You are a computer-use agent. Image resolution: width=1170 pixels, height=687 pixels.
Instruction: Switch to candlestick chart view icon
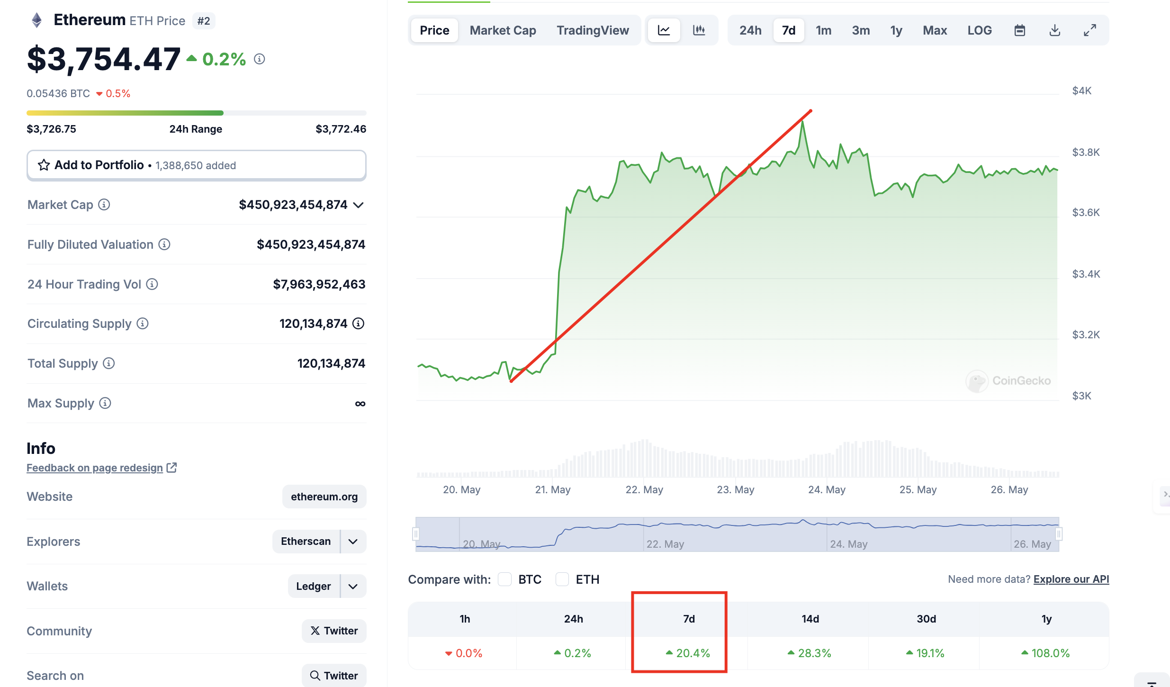click(x=699, y=30)
